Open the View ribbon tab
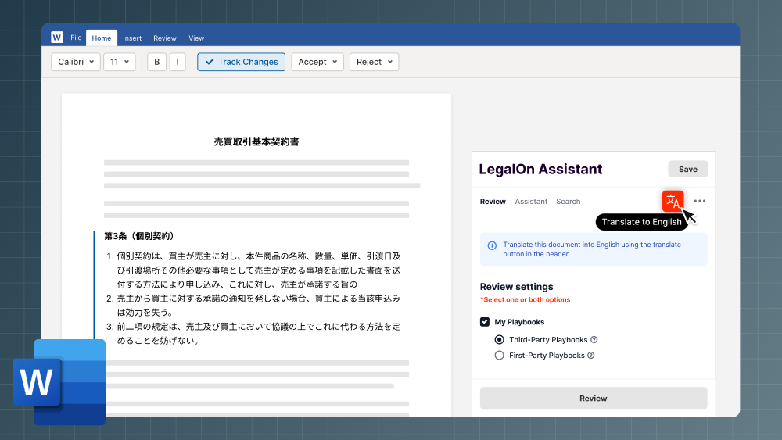The image size is (782, 440). pyautogui.click(x=196, y=38)
